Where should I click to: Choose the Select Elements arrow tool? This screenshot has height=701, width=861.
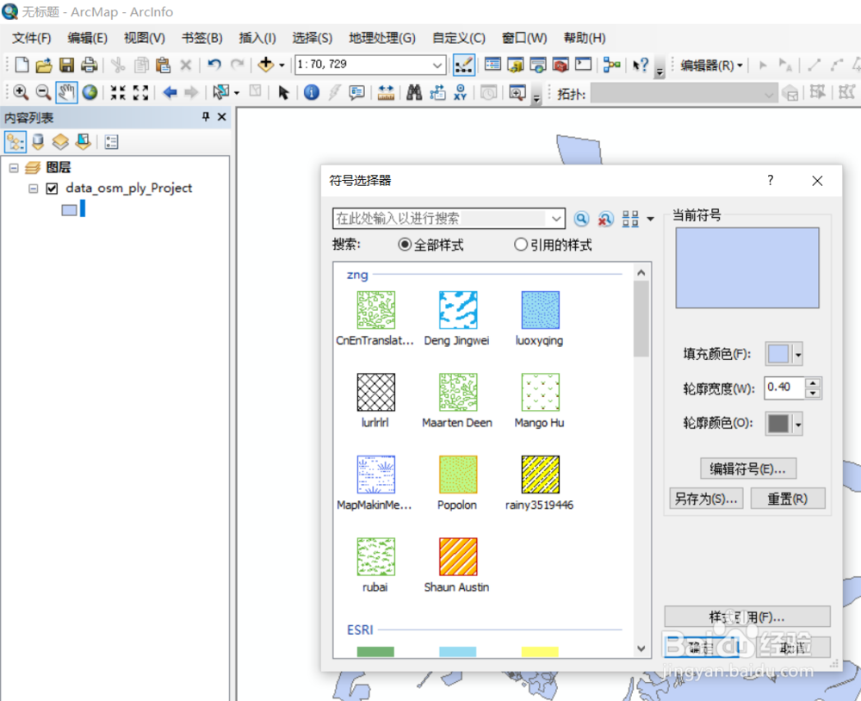click(283, 92)
